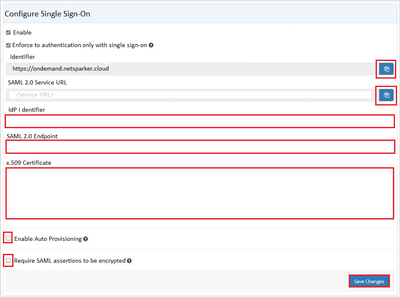This screenshot has width=400, height=298.
Task: Toggle the Enable Auto Provisioning label text
Action: pyautogui.click(x=47, y=238)
